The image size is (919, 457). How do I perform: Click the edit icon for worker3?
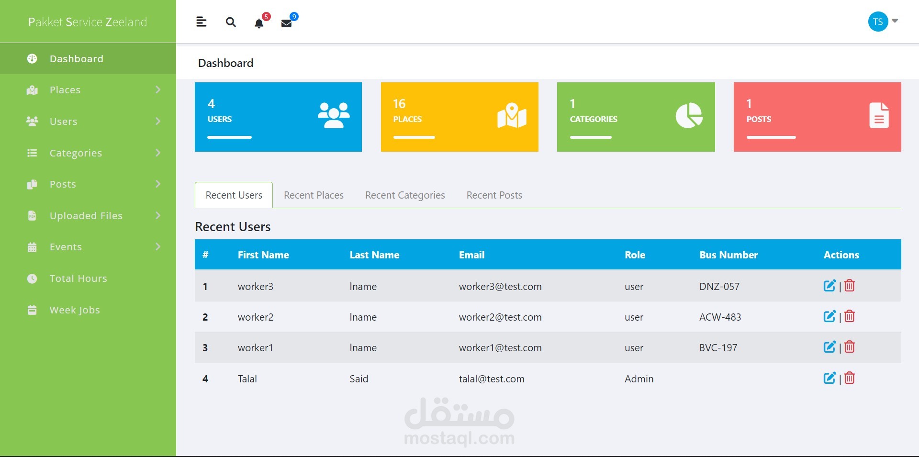click(x=829, y=285)
